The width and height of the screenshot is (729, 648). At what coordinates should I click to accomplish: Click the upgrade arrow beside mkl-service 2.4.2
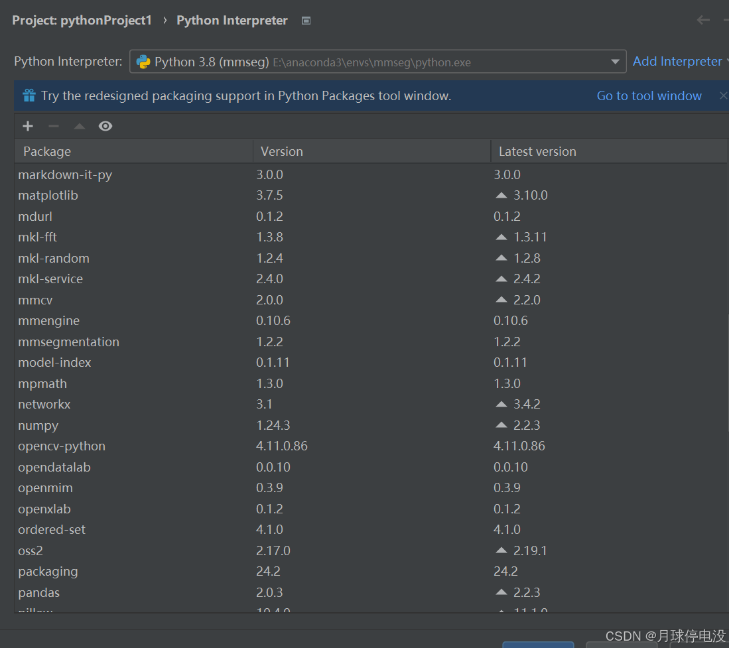pyautogui.click(x=501, y=279)
